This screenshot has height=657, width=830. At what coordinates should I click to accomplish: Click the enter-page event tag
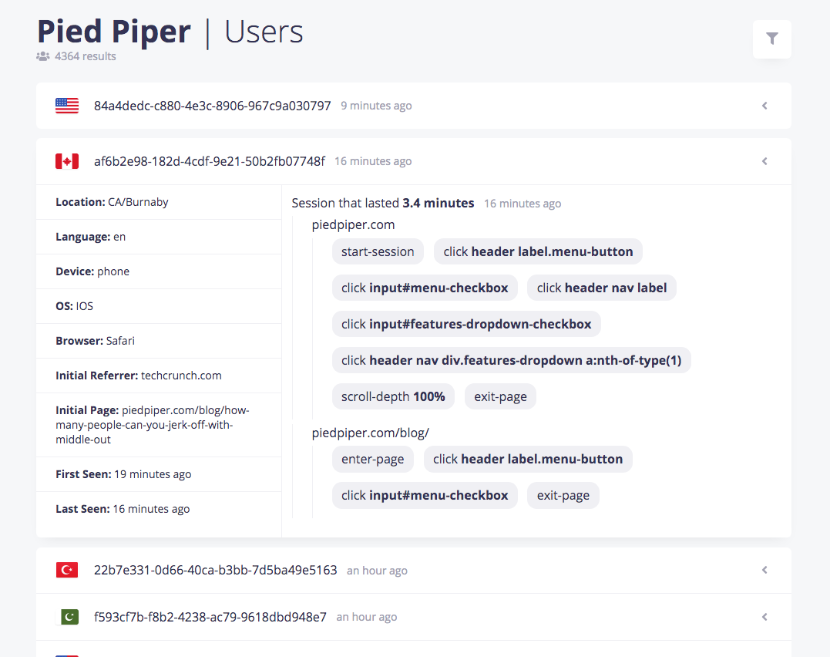point(372,459)
